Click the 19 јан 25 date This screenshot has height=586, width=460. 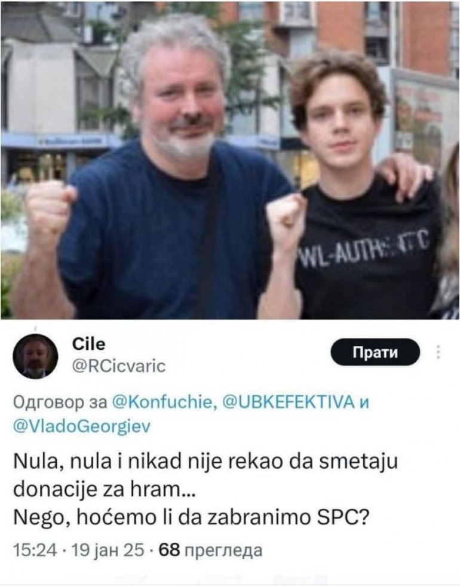[107, 550]
